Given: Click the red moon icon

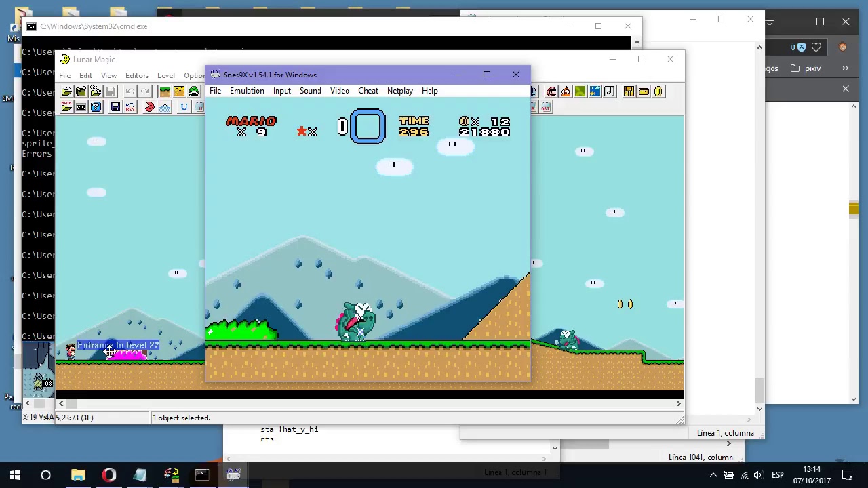Looking at the screenshot, I should coord(150,107).
